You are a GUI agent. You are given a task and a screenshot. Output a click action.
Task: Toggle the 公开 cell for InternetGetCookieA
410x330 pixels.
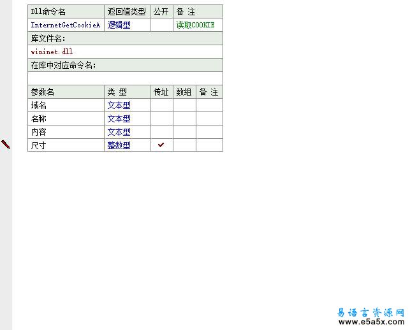[x=161, y=25]
